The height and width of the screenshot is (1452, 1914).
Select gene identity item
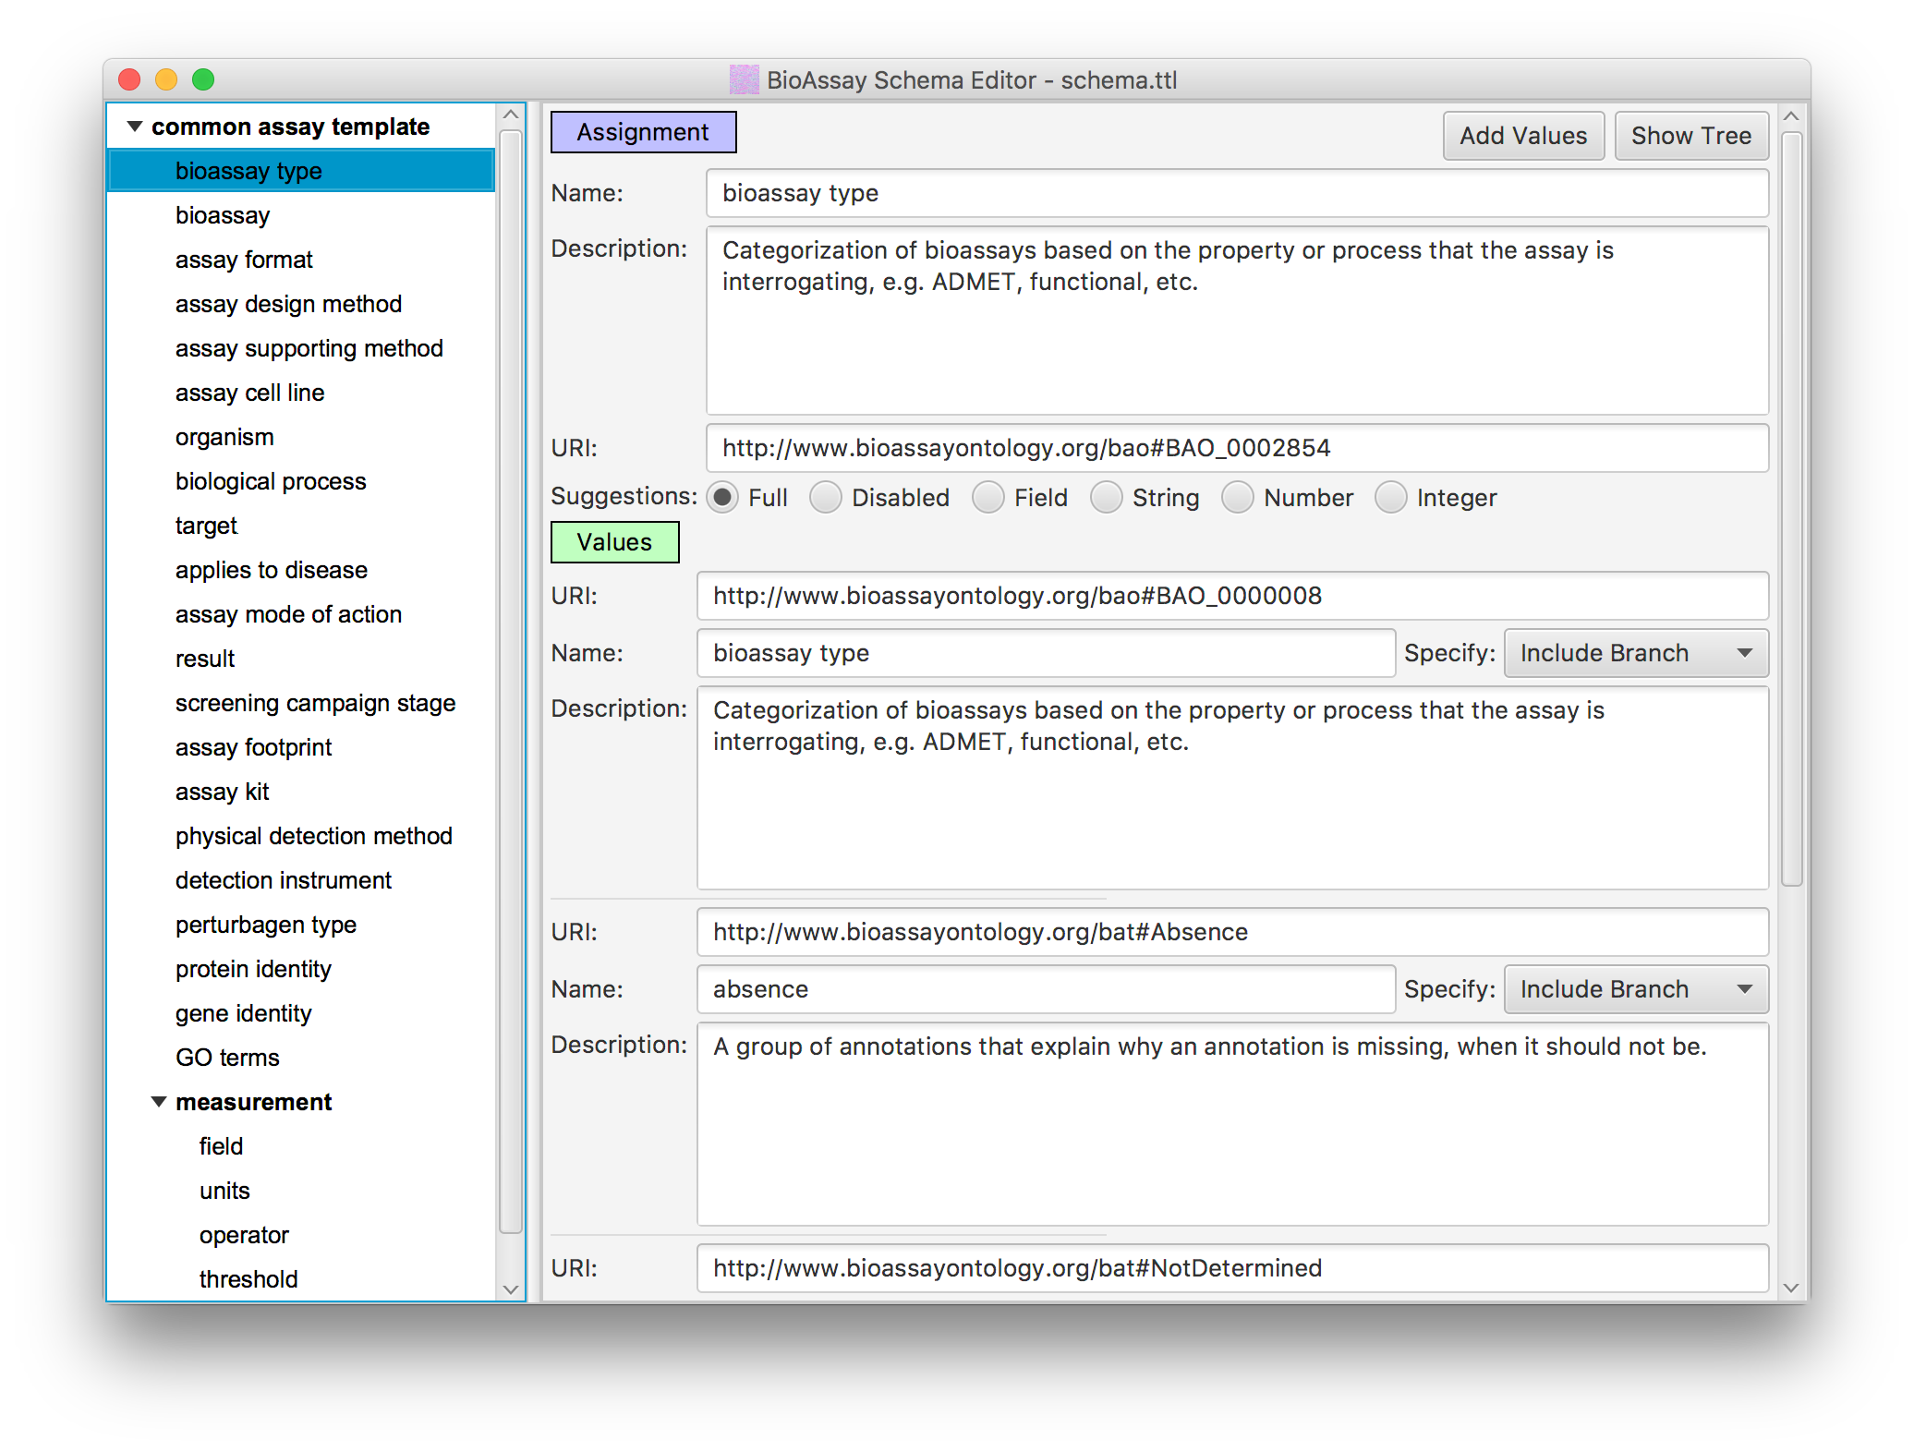[x=302, y=1013]
